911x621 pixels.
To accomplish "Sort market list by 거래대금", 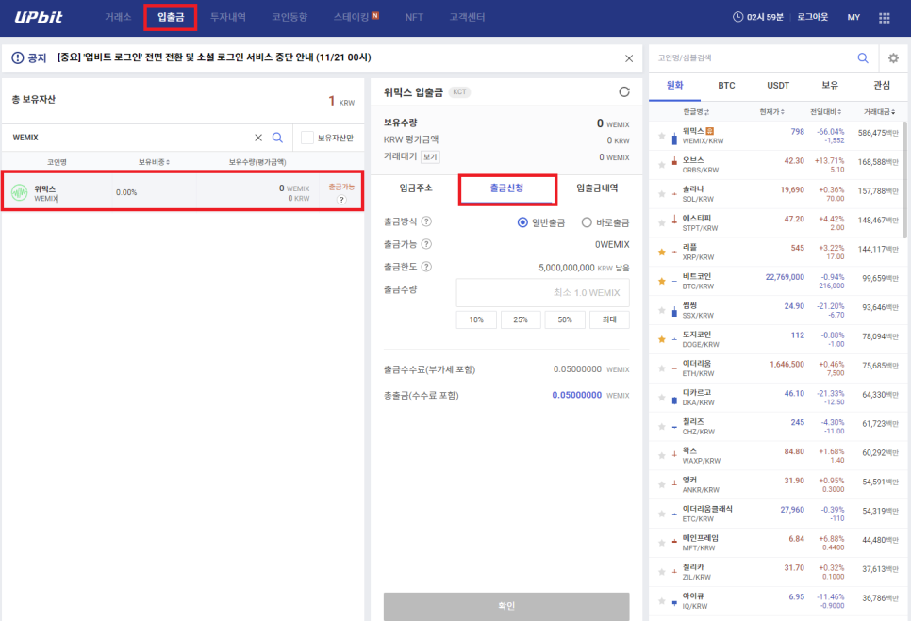I will 879,111.
